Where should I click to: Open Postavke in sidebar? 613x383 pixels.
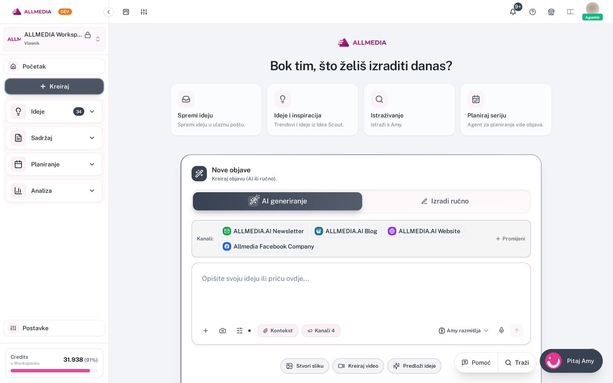pos(54,328)
